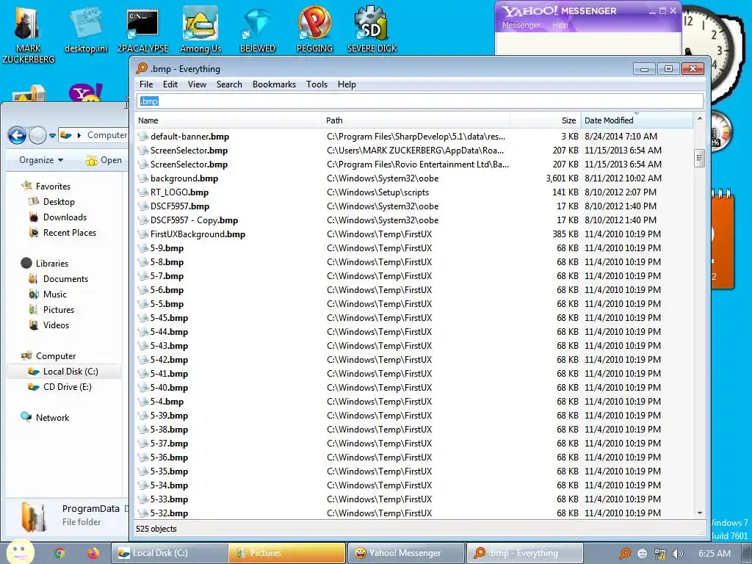Open the Bookmarks menu in Everything
This screenshot has height=564, width=752.
click(x=275, y=84)
